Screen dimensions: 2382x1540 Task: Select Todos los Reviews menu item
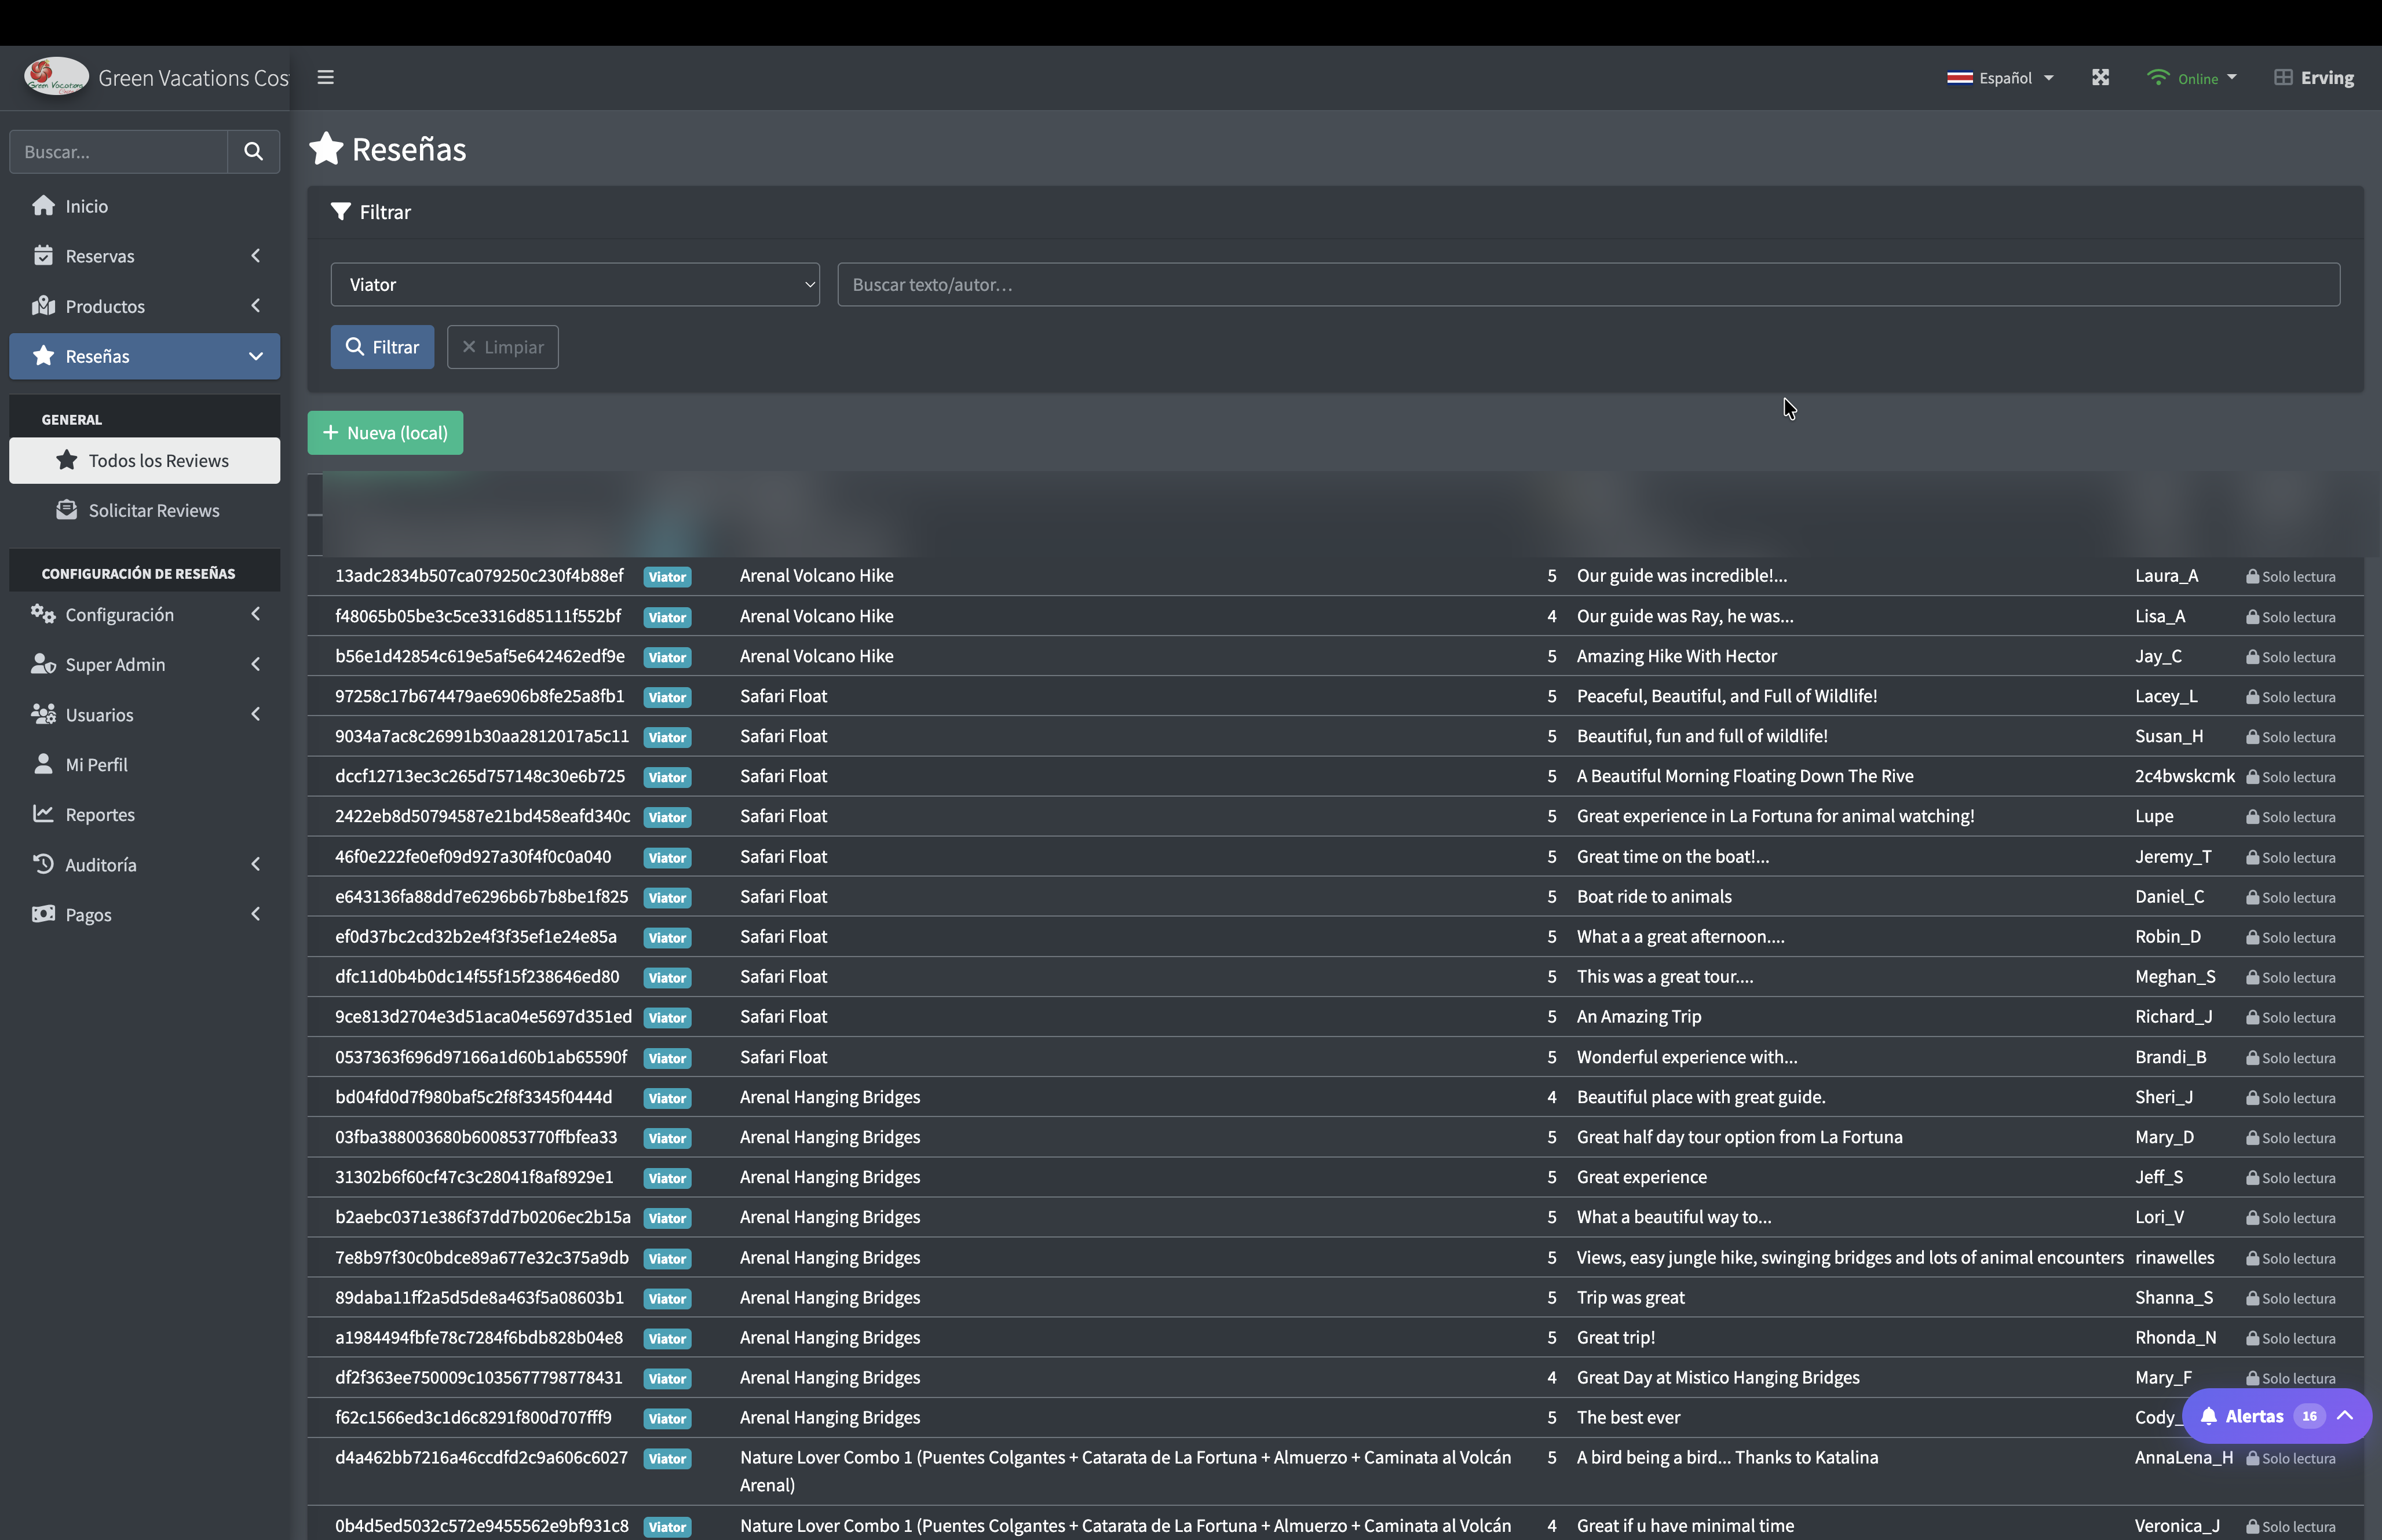[x=145, y=460]
